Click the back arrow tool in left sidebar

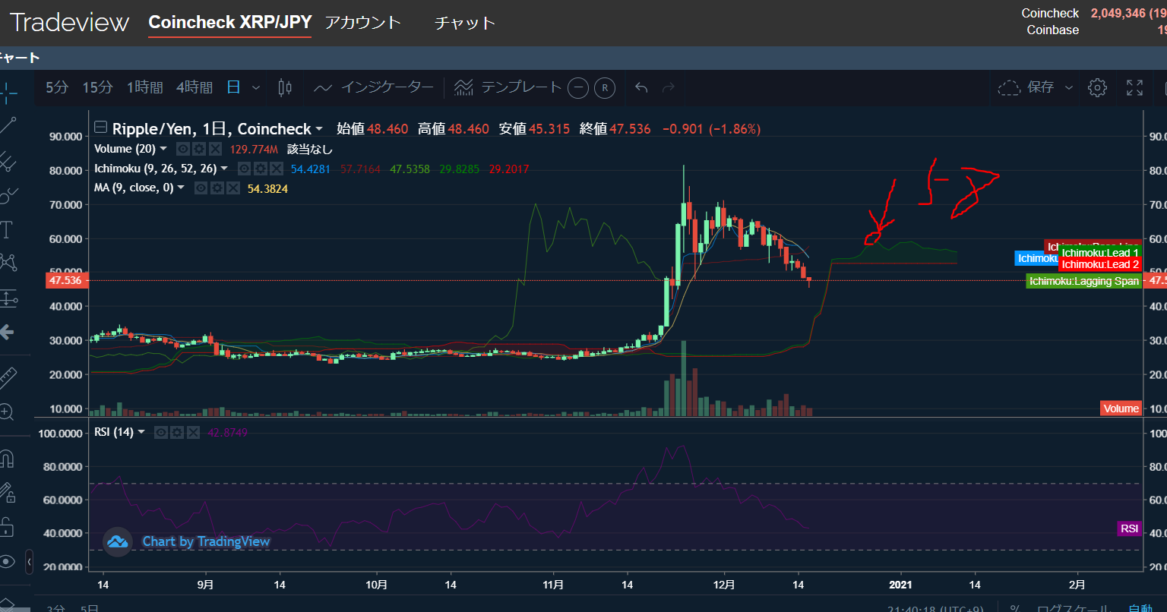point(7,332)
